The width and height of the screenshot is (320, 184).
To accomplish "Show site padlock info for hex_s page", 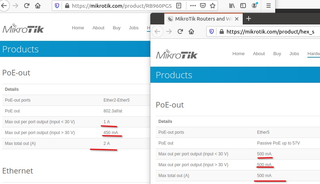I will pyautogui.click(x=221, y=31).
